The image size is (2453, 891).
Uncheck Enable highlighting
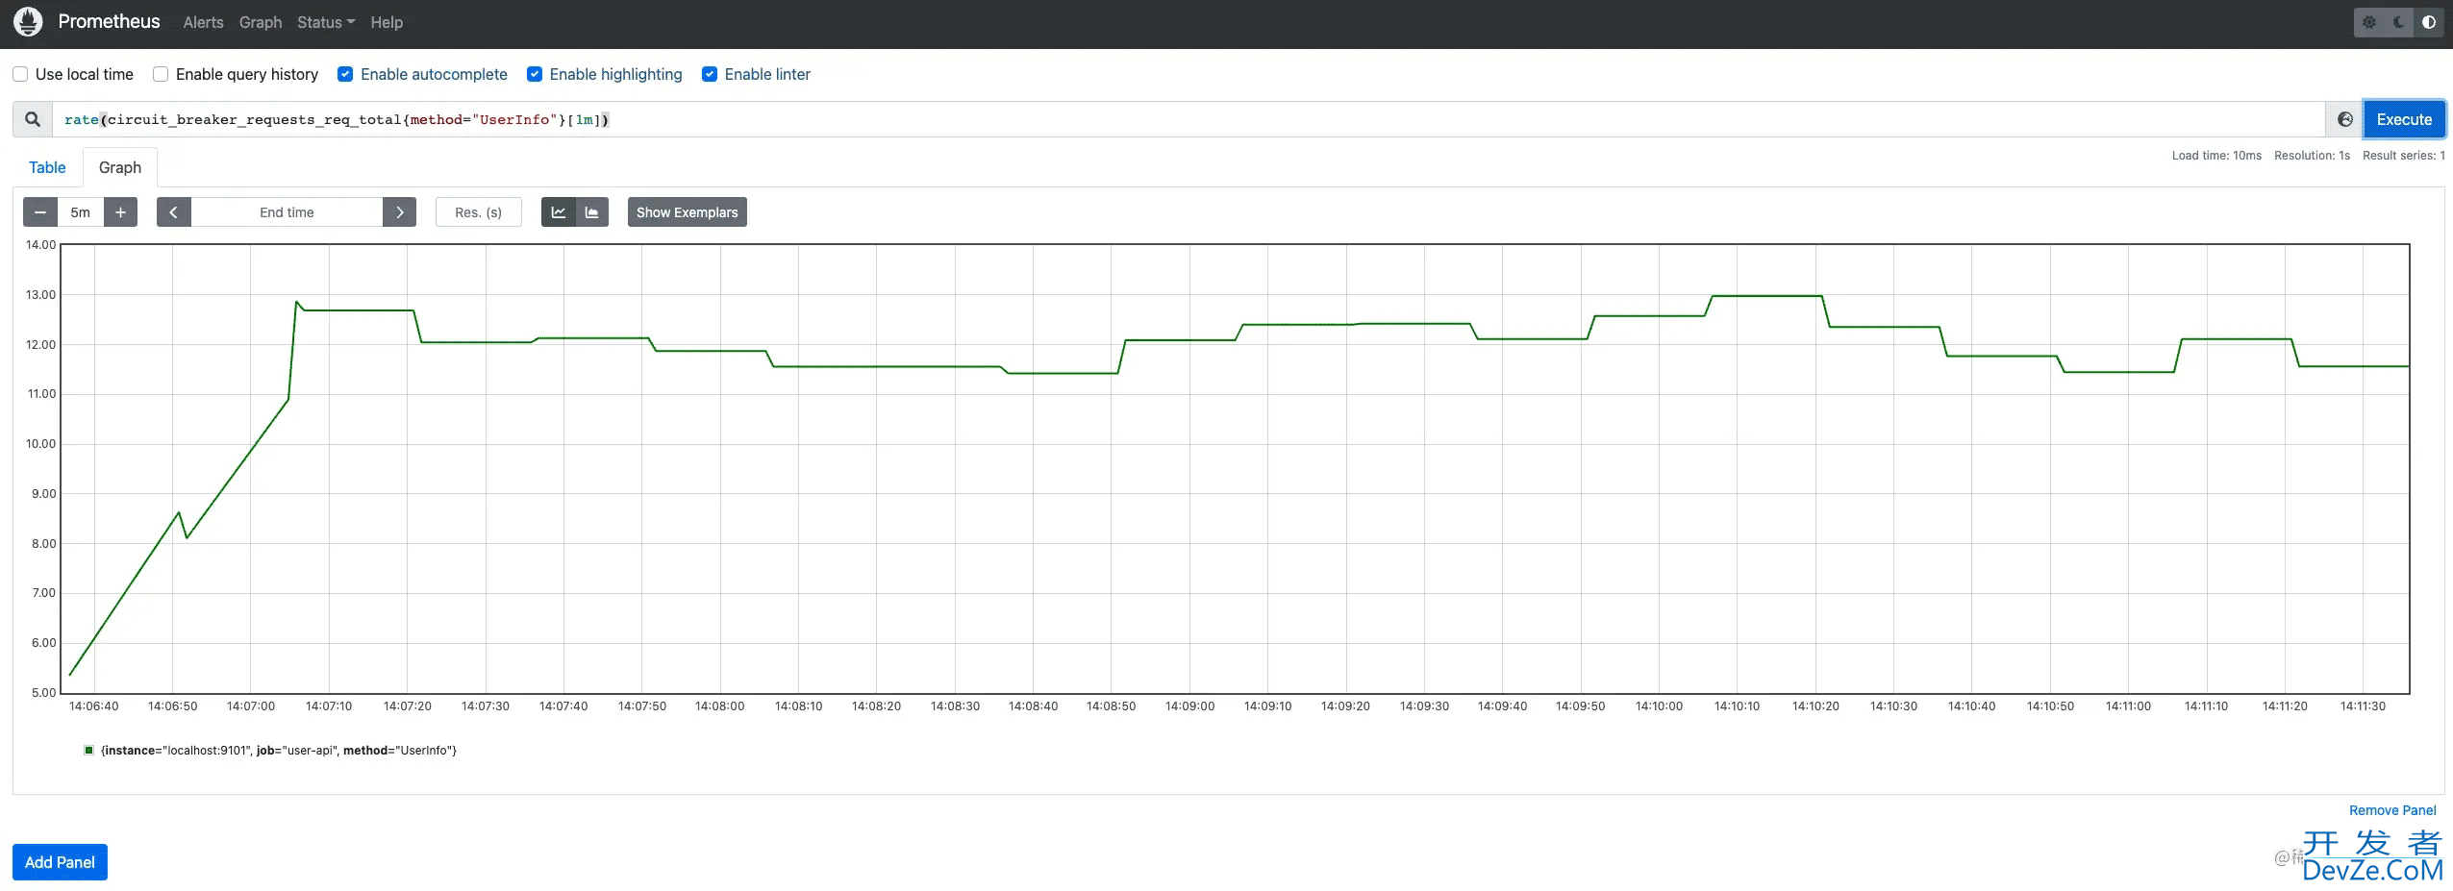click(535, 74)
